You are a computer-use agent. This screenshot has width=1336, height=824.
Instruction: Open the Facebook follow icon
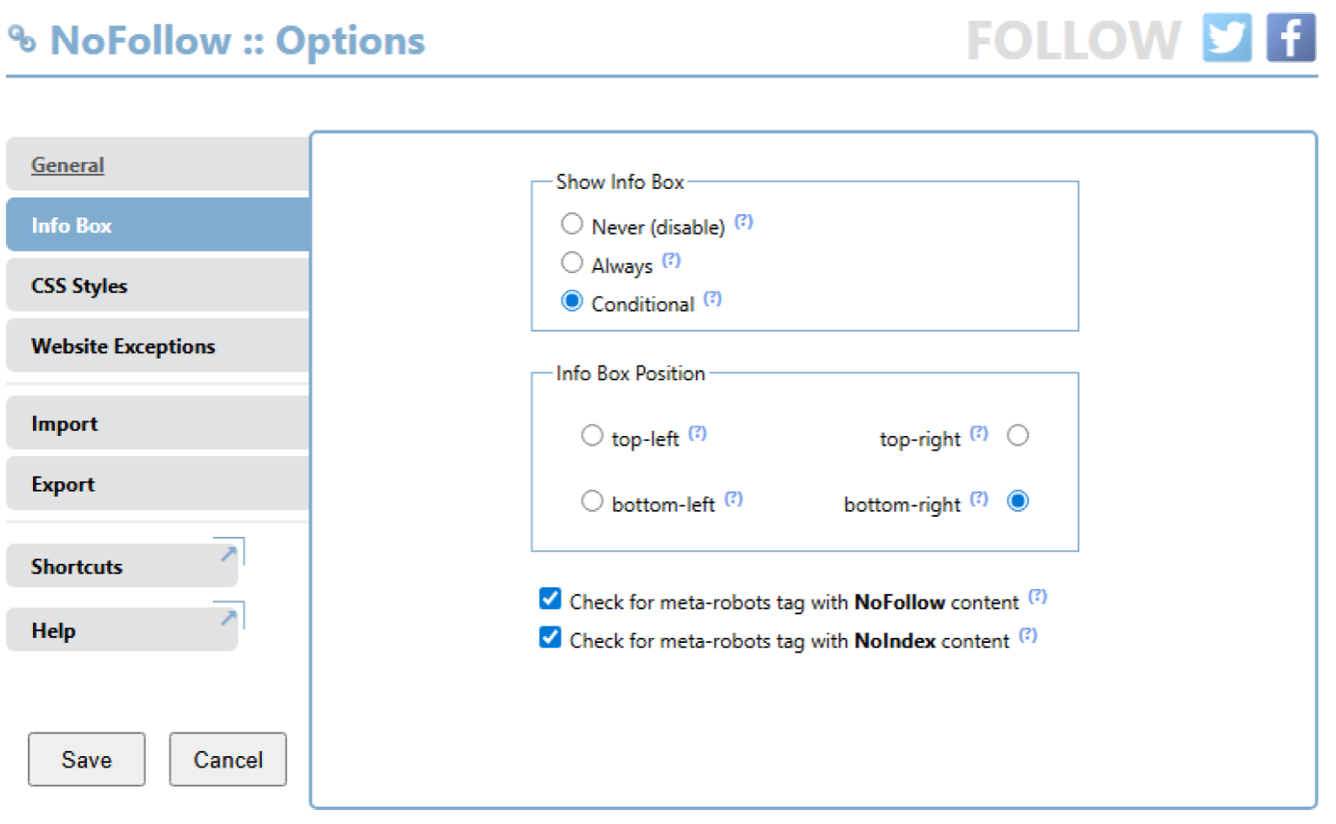(x=1291, y=37)
